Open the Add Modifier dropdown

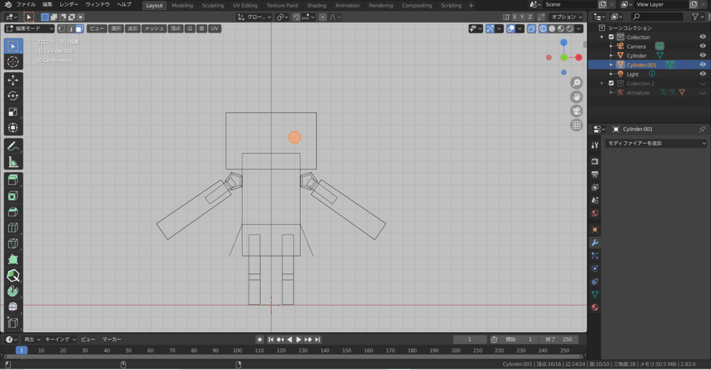[656, 143]
